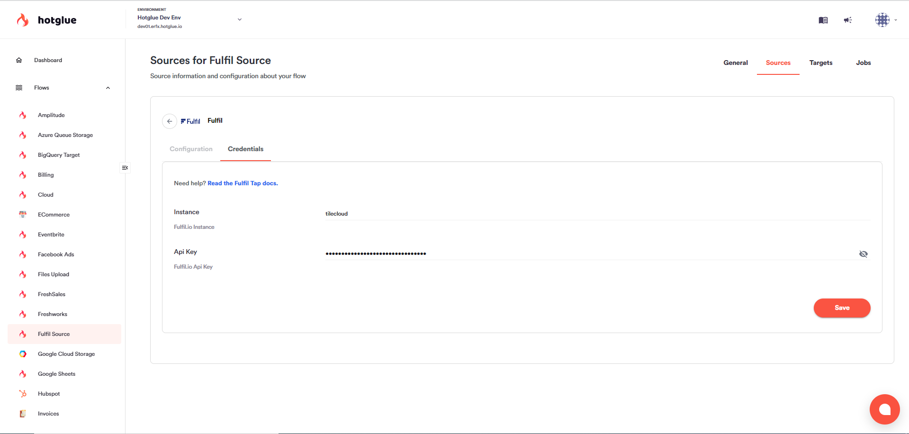Select the Invoices label
Viewport: 909px width, 434px height.
point(48,414)
